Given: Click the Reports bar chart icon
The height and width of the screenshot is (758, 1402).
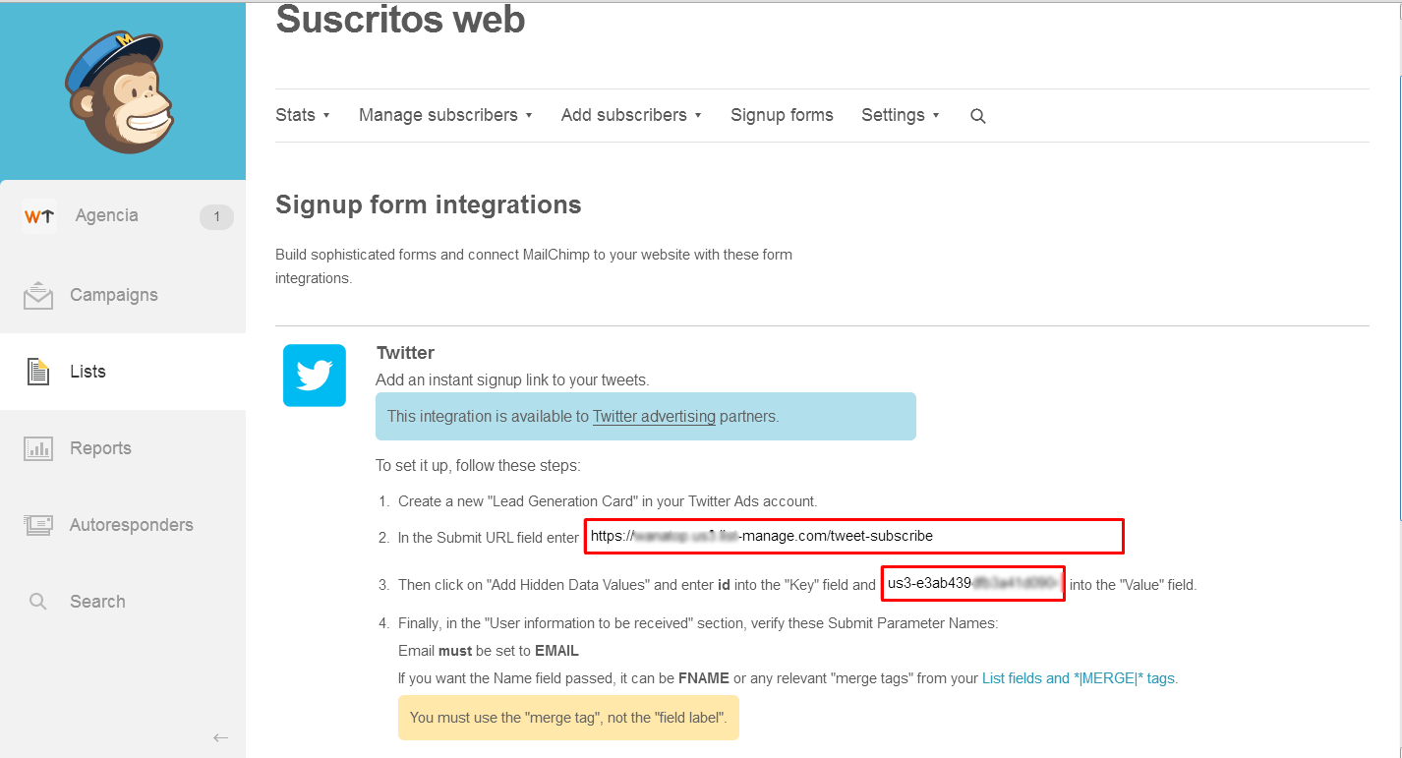Looking at the screenshot, I should [38, 448].
